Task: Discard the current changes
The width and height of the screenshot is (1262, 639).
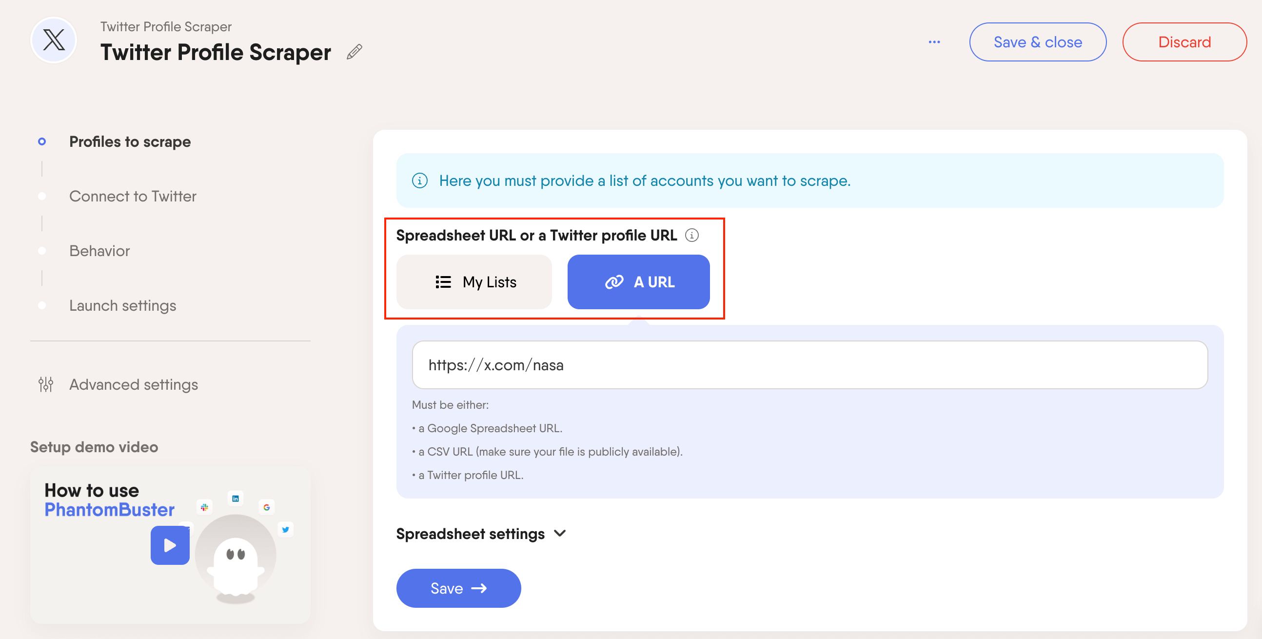Action: [1184, 41]
